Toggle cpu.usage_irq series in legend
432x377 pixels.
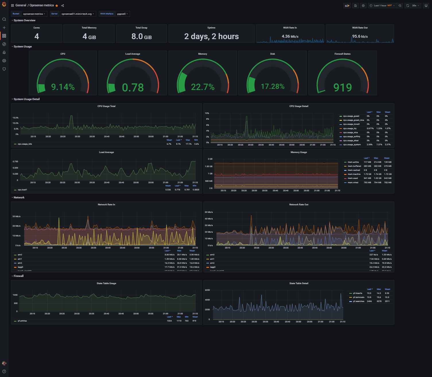(x=350, y=129)
